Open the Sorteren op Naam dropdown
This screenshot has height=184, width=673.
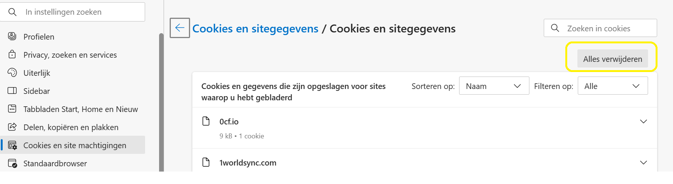(x=494, y=86)
